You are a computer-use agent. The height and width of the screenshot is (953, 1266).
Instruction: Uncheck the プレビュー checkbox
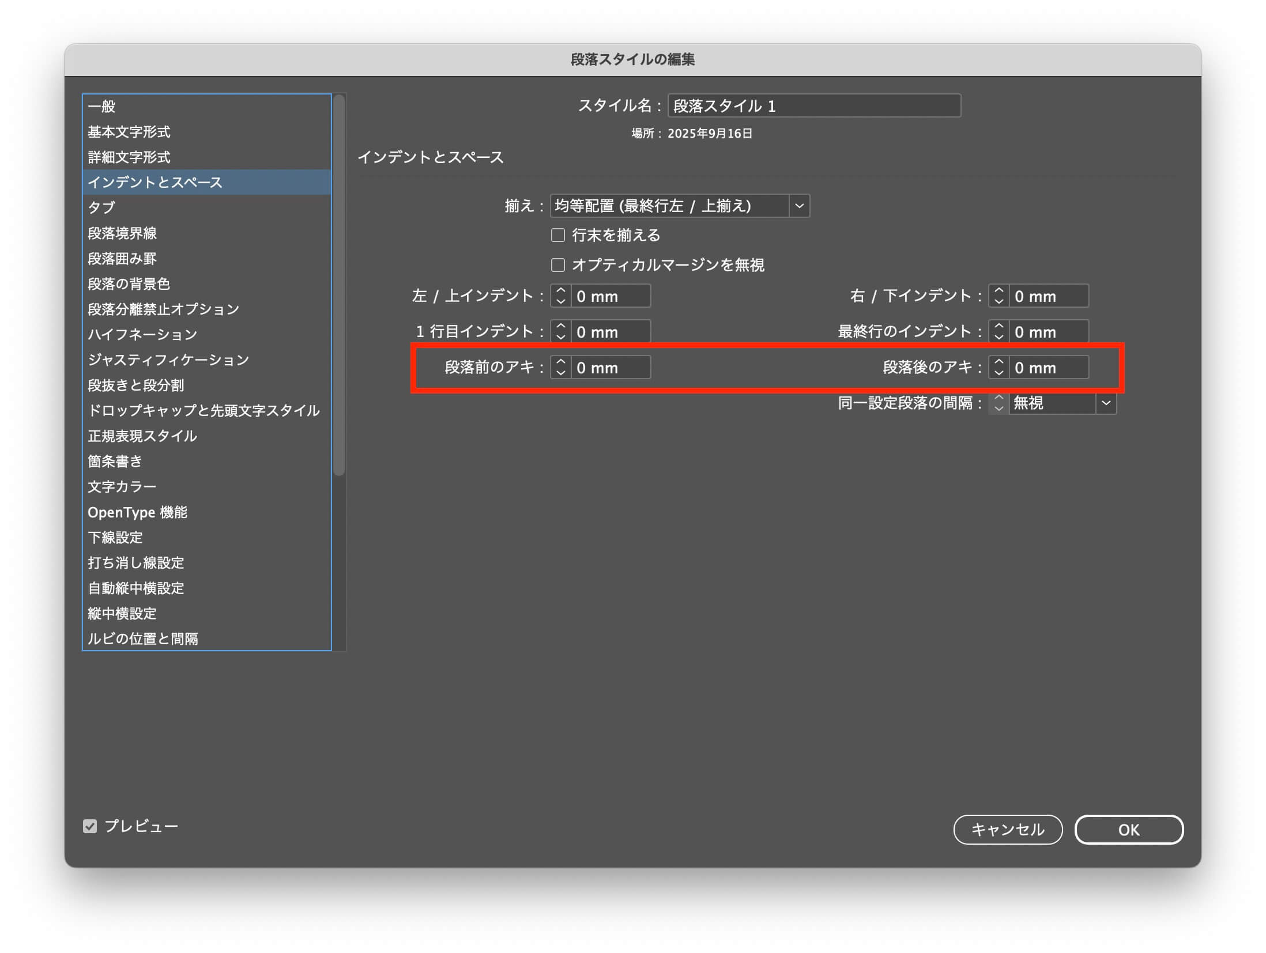pyautogui.click(x=90, y=826)
